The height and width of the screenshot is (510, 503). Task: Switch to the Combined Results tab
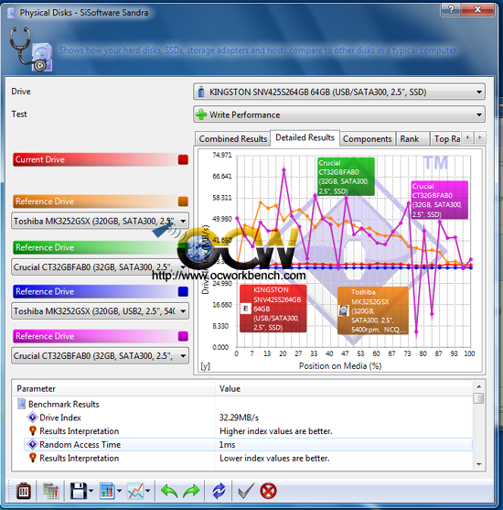click(x=232, y=139)
